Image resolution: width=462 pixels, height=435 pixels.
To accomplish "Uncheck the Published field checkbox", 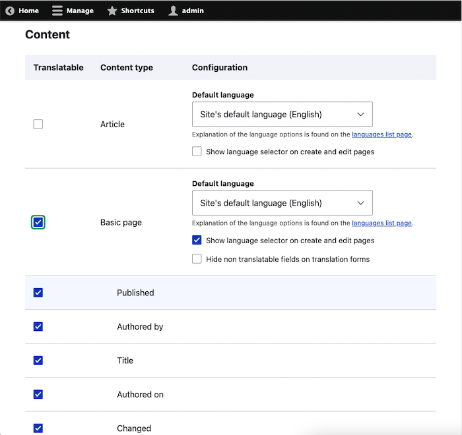I will [x=38, y=293].
